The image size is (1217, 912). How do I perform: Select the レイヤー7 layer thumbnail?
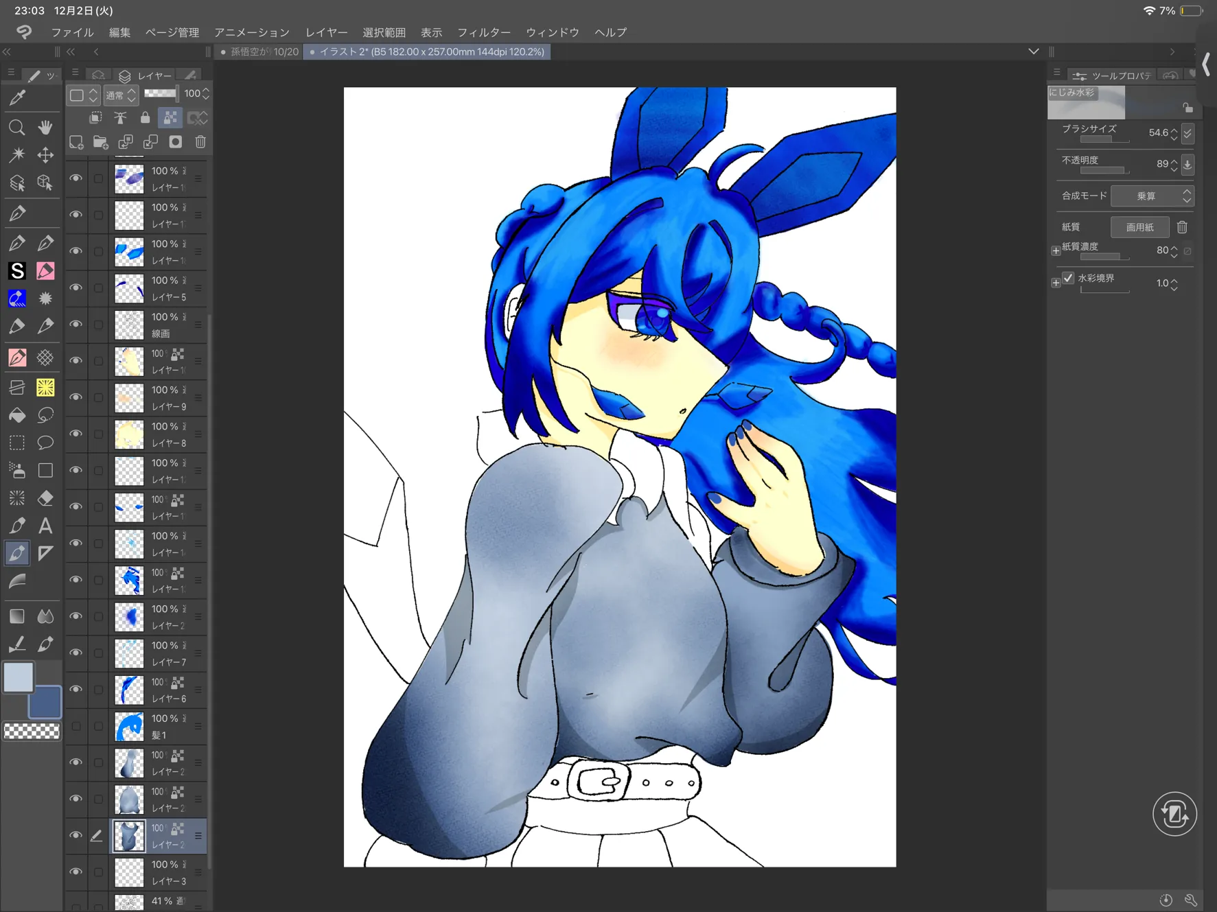tap(129, 653)
